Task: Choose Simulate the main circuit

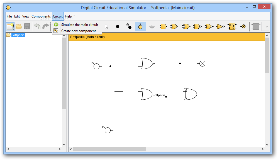Action: coord(77,25)
